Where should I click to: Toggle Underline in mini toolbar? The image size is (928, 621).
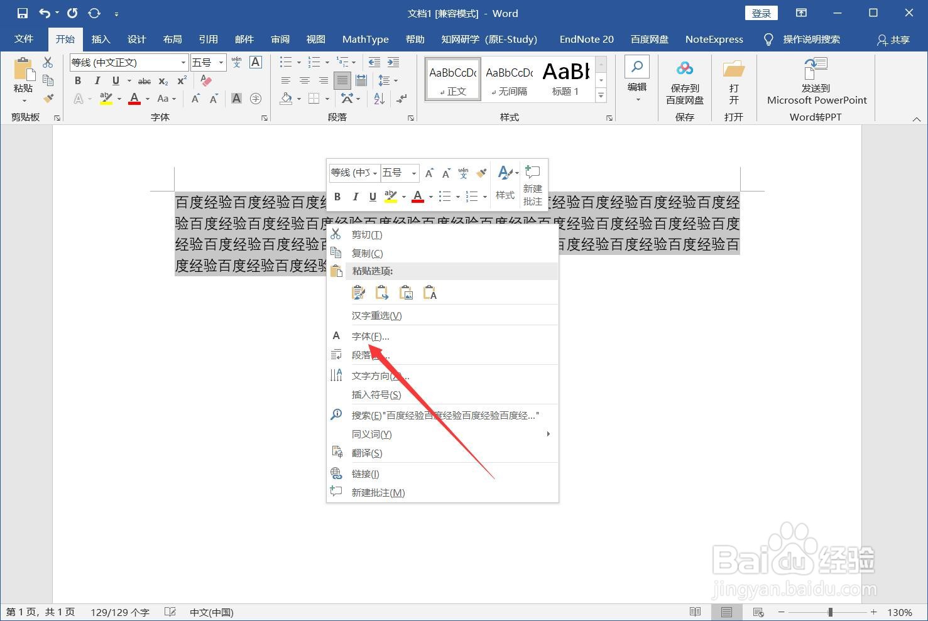(373, 197)
